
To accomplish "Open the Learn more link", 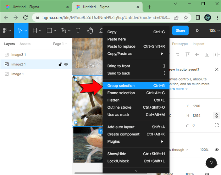I will (x=178, y=89).
